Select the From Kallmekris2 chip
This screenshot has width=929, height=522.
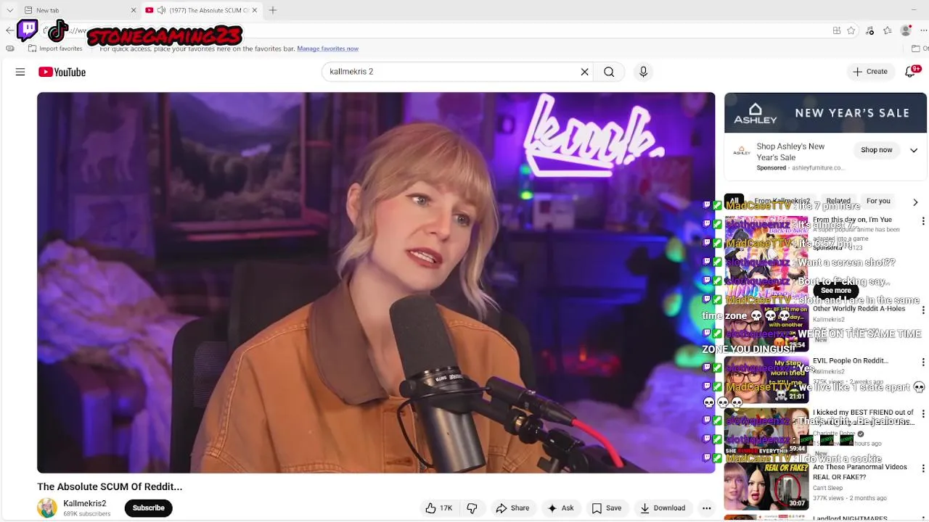tap(782, 201)
